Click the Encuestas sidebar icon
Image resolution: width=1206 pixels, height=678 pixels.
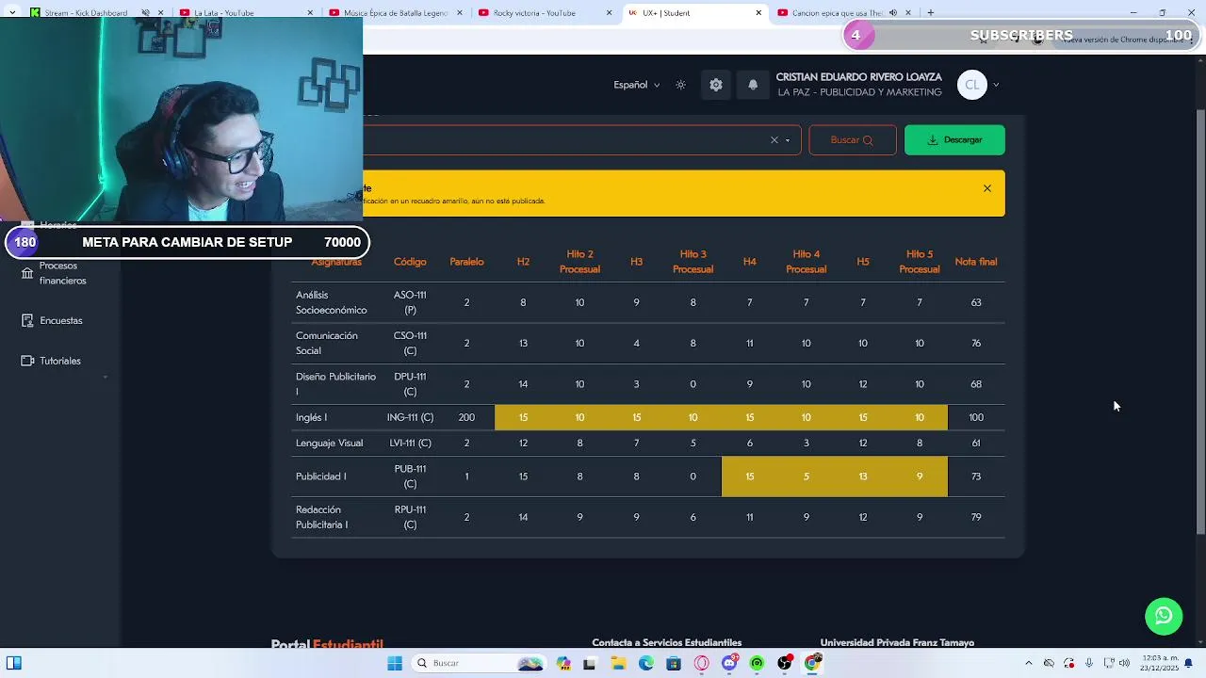(27, 320)
